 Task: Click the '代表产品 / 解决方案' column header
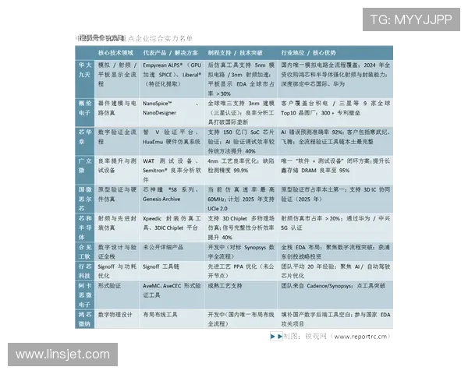click(x=170, y=53)
